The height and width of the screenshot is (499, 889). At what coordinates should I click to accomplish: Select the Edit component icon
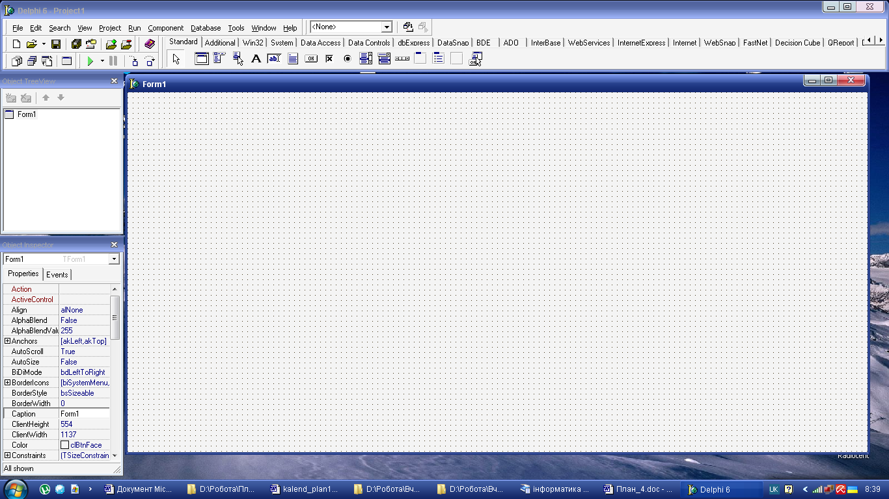(x=274, y=59)
